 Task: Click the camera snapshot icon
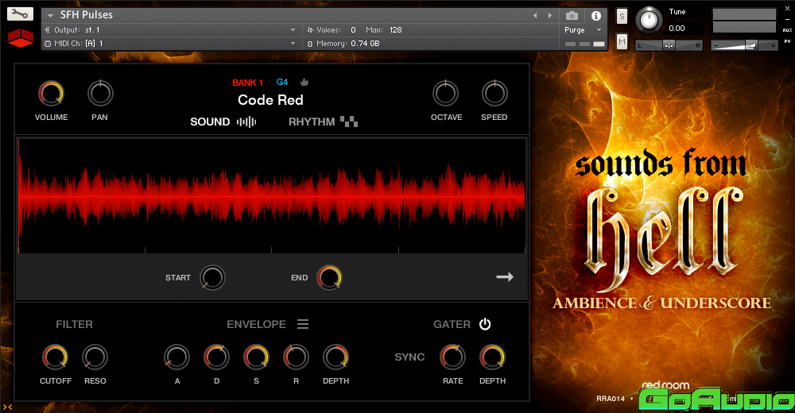coord(572,16)
